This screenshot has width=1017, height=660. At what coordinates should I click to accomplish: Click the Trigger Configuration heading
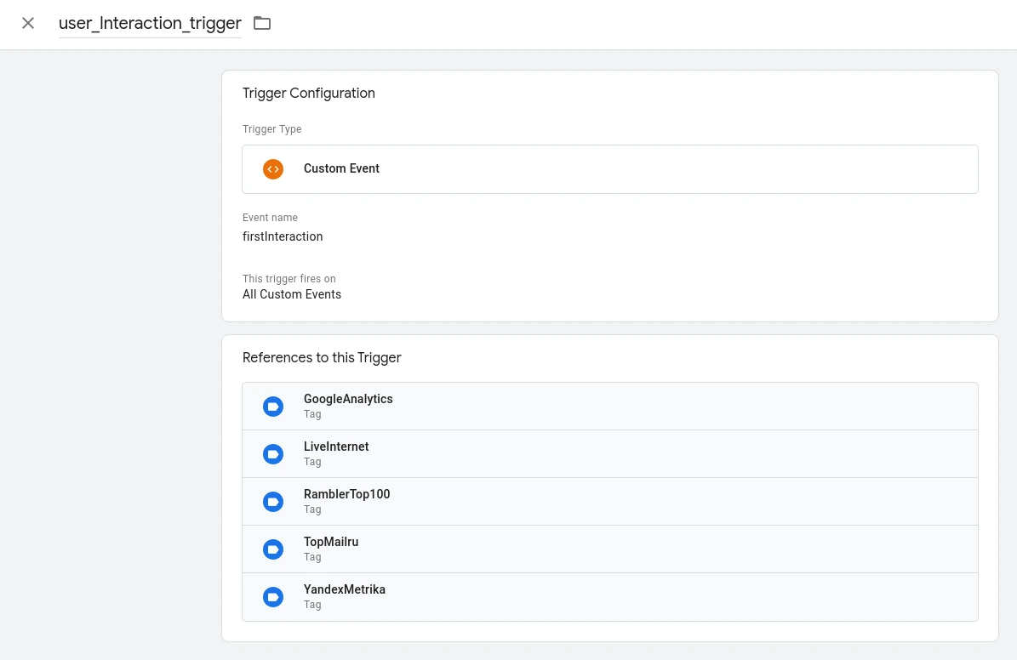[x=308, y=94]
